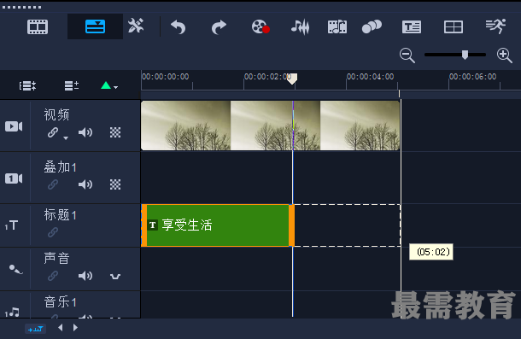Click the playhead scrubber marker
Viewport: 521px width, 339px height.
[292, 79]
